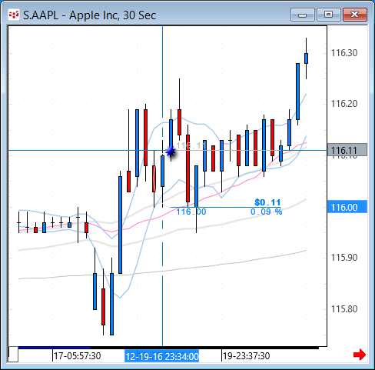Click the red arrow at bottom right
The image size is (375, 370).
pos(360,355)
